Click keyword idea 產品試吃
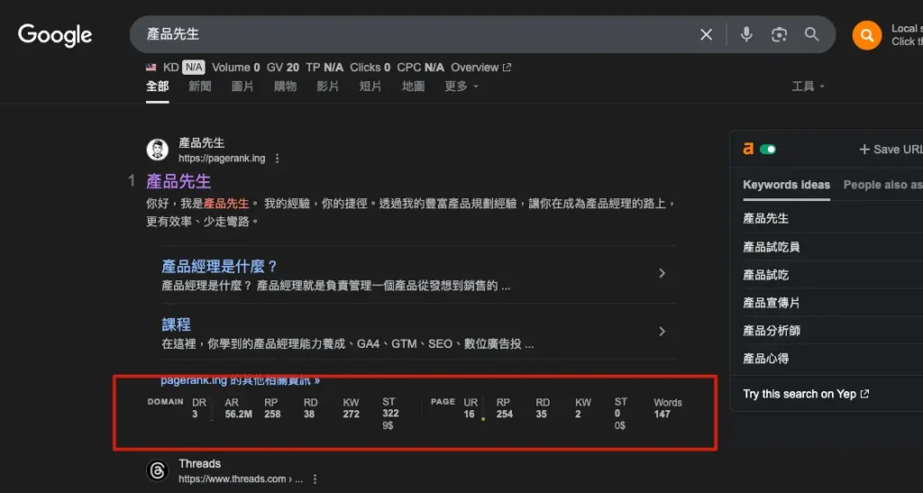 766,275
